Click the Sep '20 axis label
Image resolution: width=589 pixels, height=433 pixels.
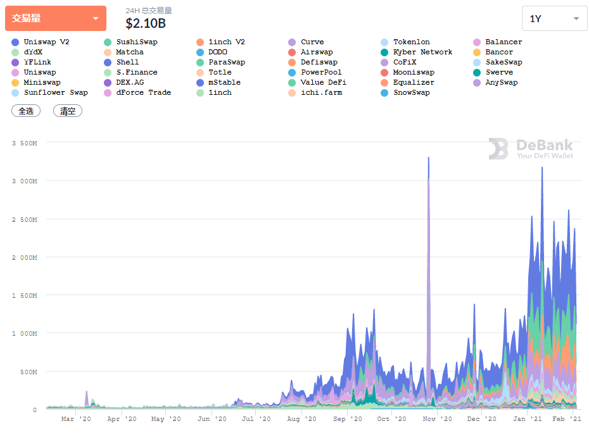point(348,418)
